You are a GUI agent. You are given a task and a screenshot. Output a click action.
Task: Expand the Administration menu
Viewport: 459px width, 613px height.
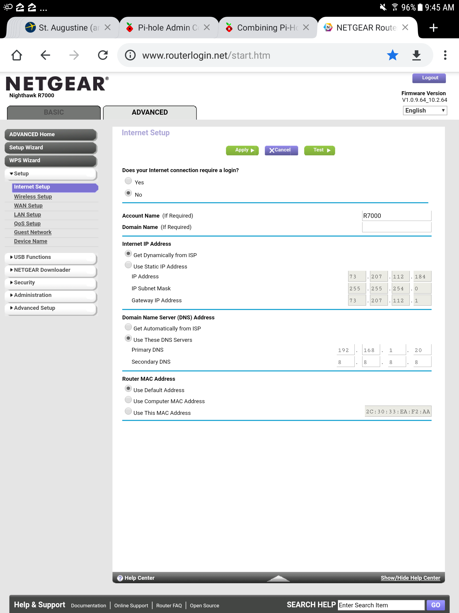(33, 295)
